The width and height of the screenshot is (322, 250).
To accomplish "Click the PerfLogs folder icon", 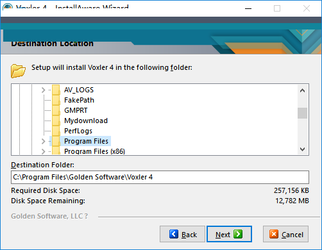I will pos(56,131).
